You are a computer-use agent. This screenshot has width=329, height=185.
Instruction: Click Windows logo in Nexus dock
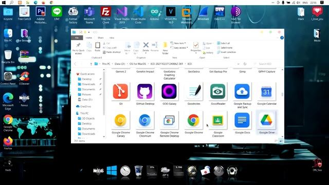tap(112, 171)
